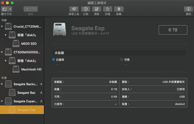This screenshot has height=124, width=194.
Task: Eject the Seagate Bac volume
Action: [x=41, y=93]
